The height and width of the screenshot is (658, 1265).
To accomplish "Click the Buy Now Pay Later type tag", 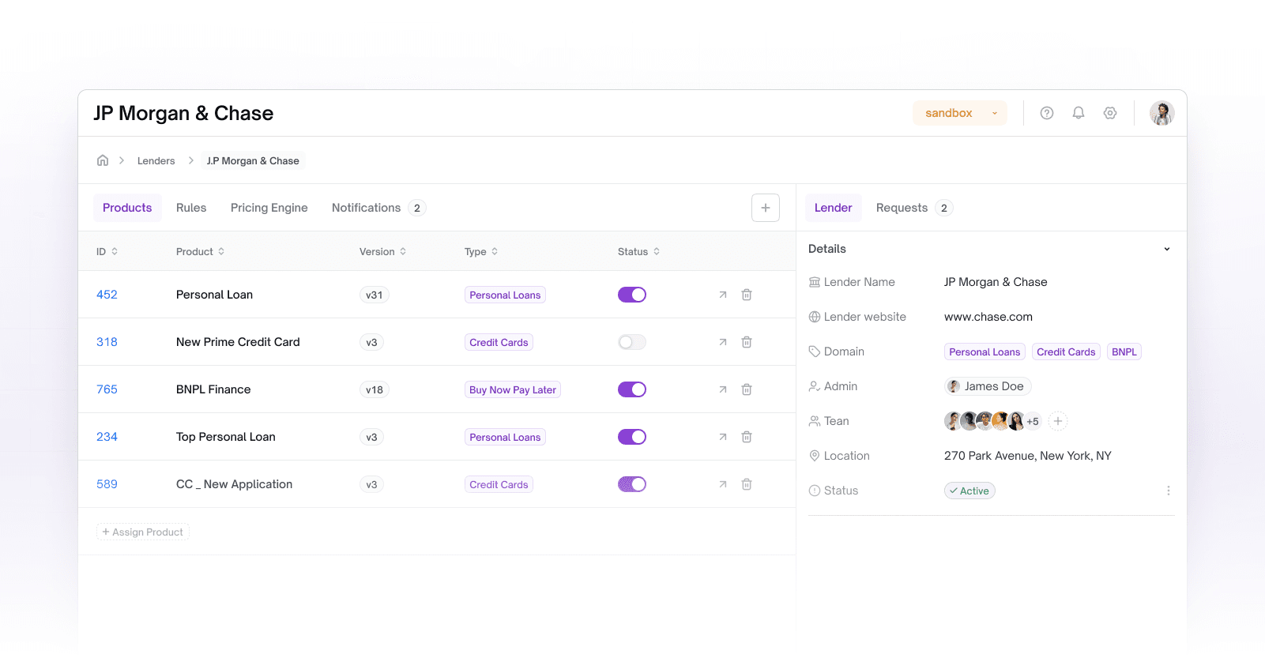I will point(513,389).
